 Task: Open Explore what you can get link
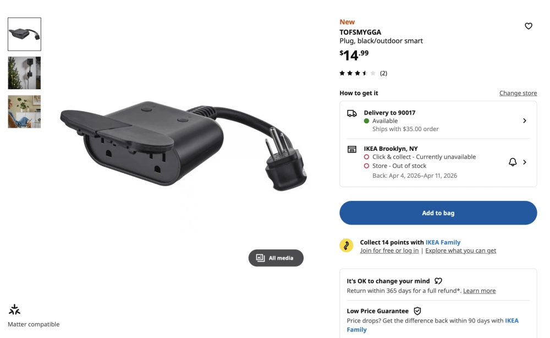pyautogui.click(x=460, y=250)
